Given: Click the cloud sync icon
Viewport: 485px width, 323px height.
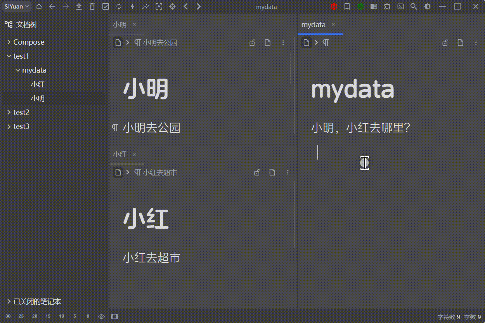Looking at the screenshot, I should 39,7.
